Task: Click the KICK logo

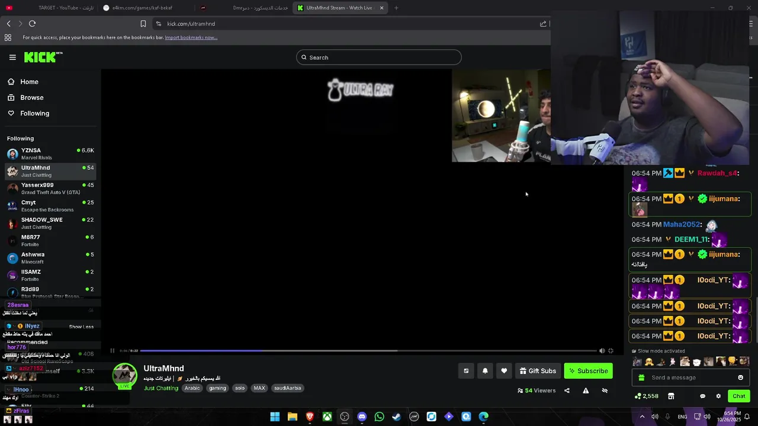Action: click(43, 57)
